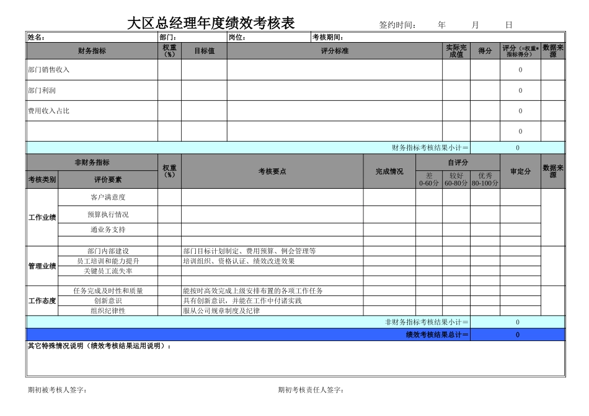Select the 工作态度 category cell

pyautogui.click(x=42, y=301)
